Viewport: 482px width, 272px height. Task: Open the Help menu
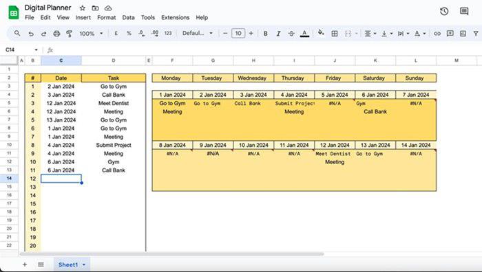pos(202,17)
